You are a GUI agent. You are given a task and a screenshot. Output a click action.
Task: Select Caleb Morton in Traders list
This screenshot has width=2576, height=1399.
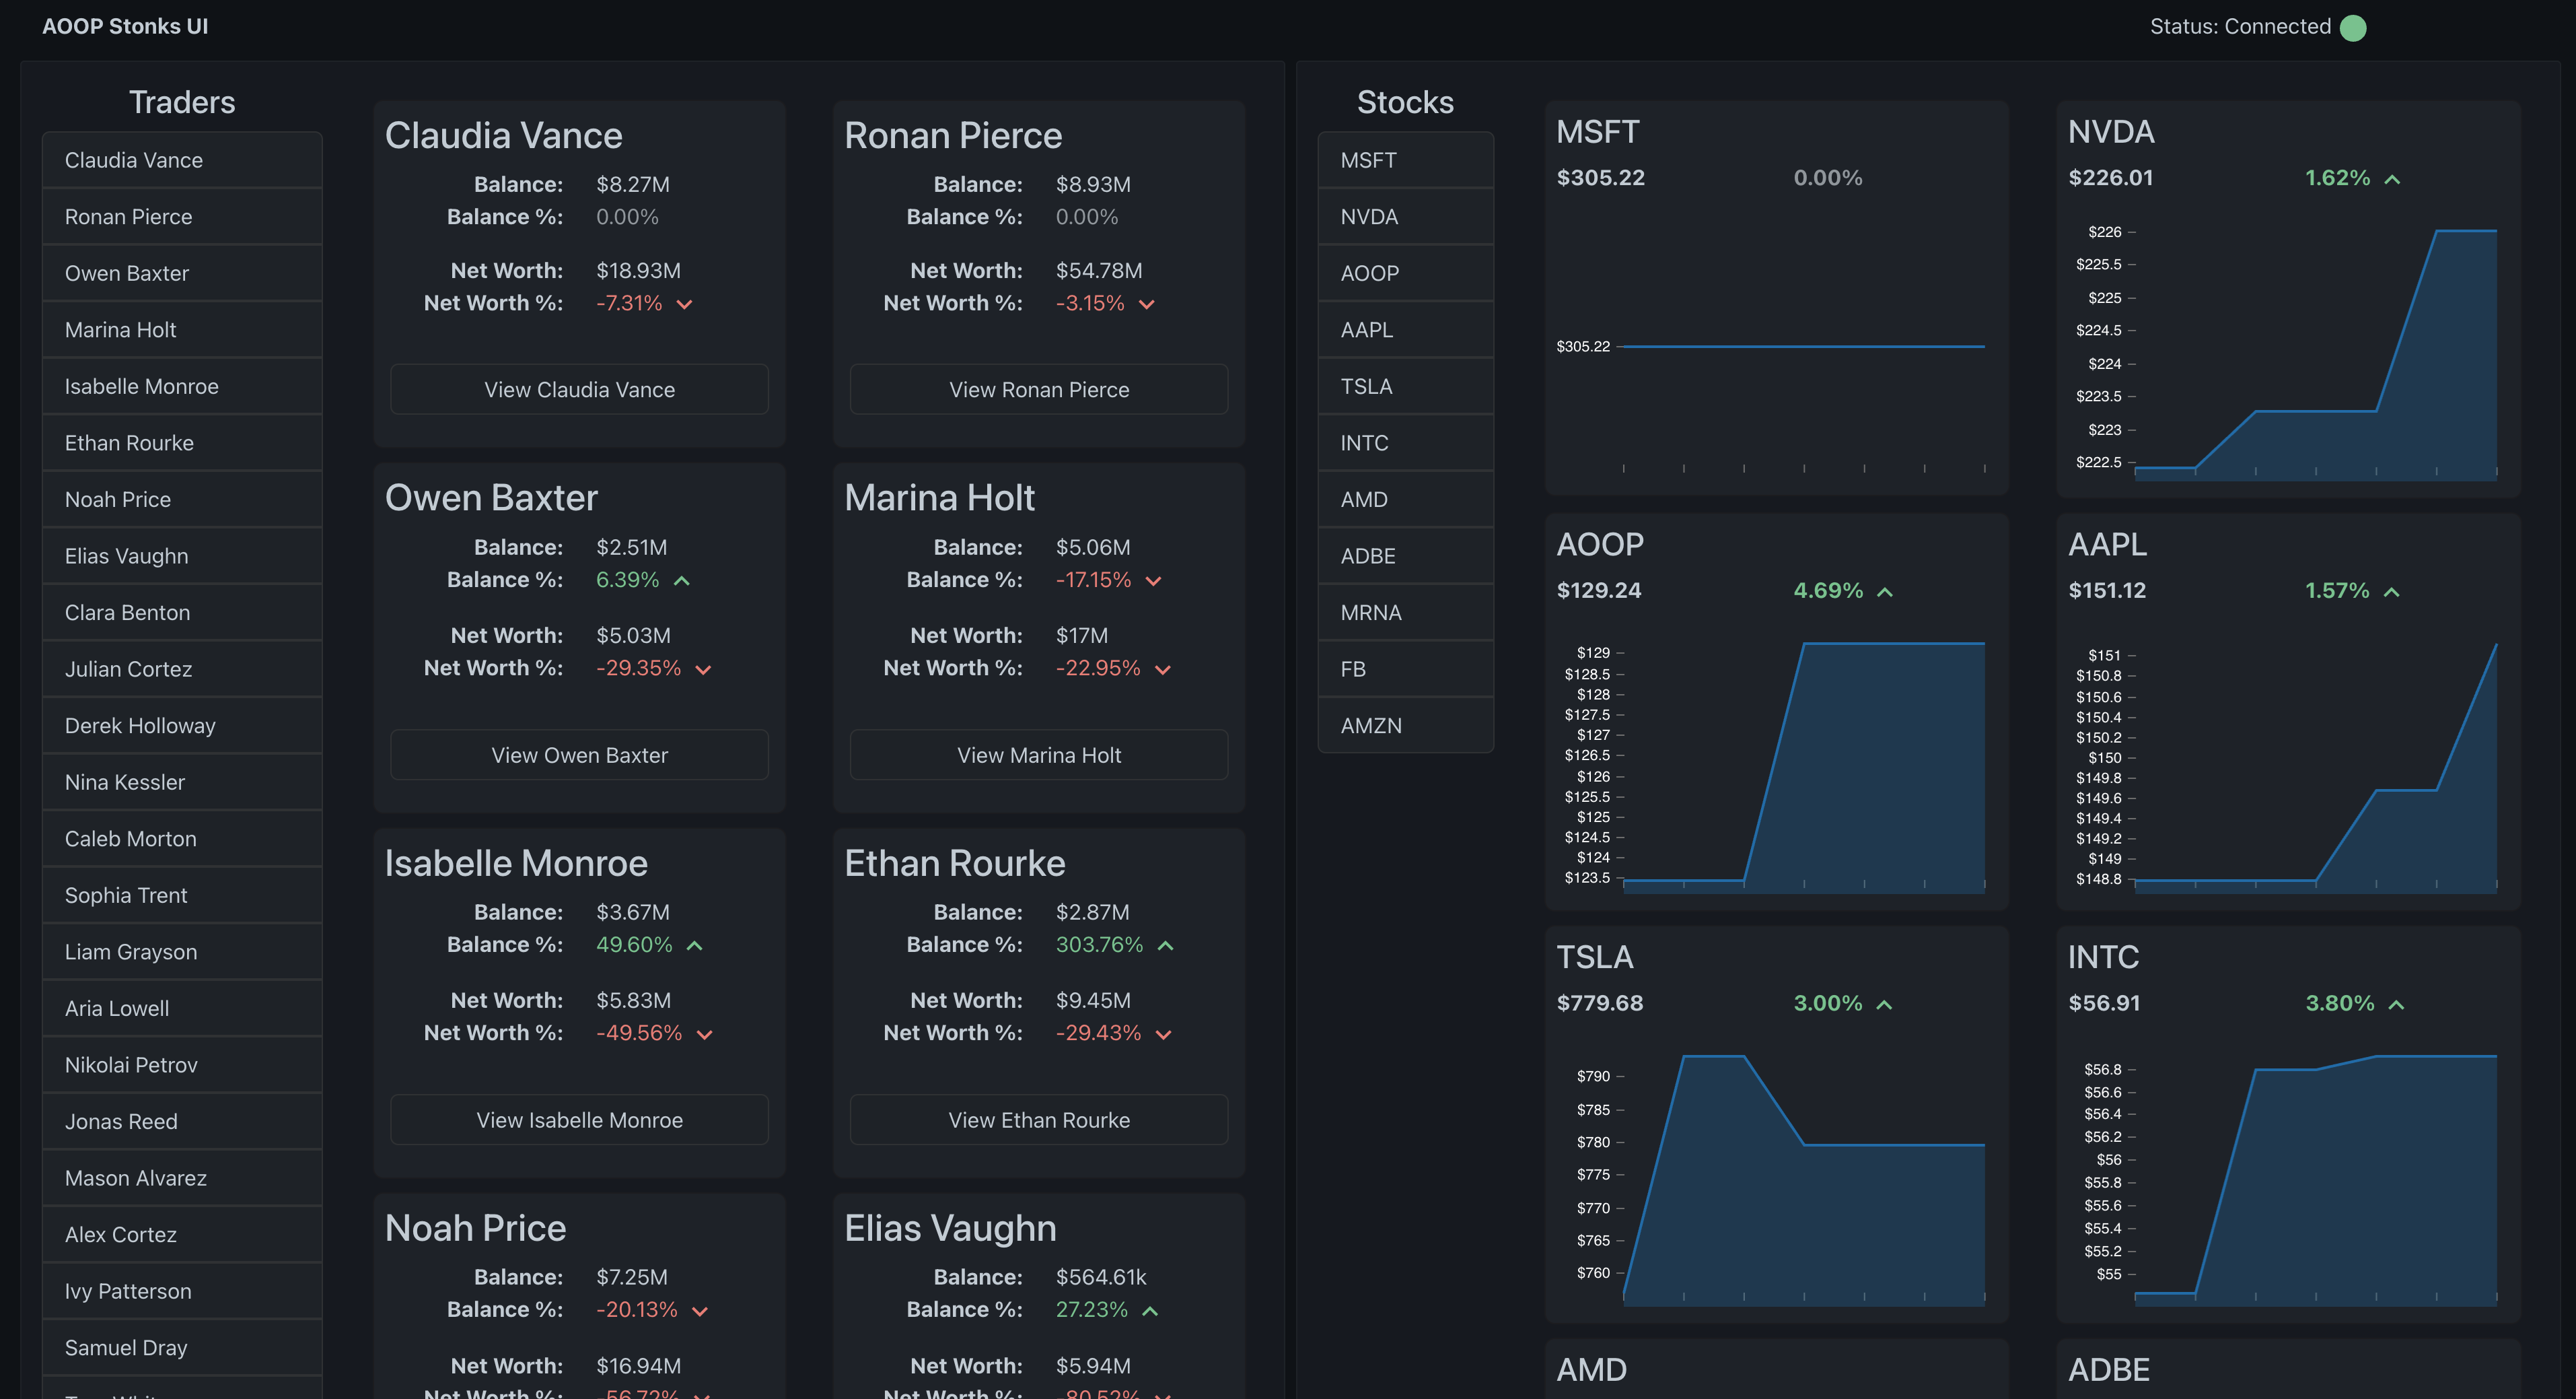[x=182, y=839]
